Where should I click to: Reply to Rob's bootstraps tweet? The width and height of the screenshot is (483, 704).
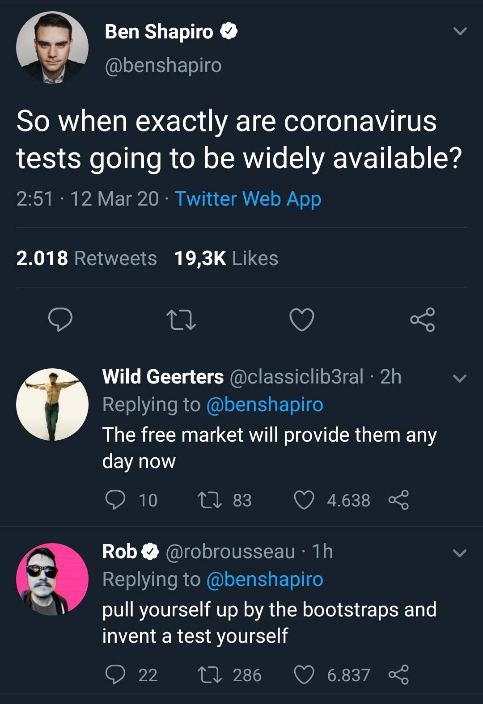point(115,674)
